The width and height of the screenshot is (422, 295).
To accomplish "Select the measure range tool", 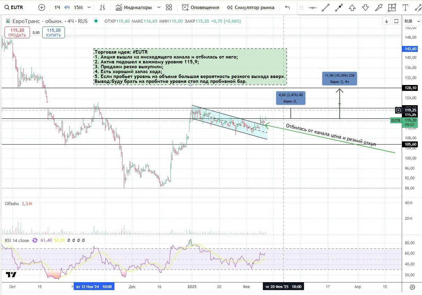I will (392, 7).
